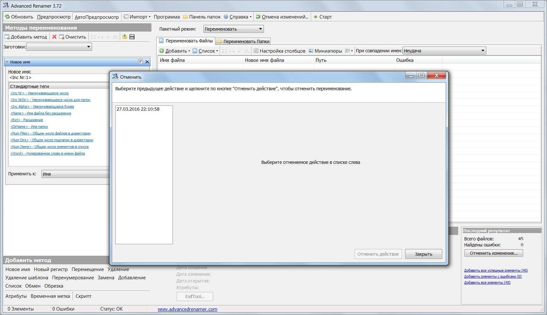547x315 pixels.
Task: Toggle the Новое имя method checkbox
Action: [140, 62]
